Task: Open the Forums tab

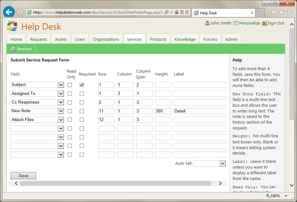Action: [x=210, y=39]
